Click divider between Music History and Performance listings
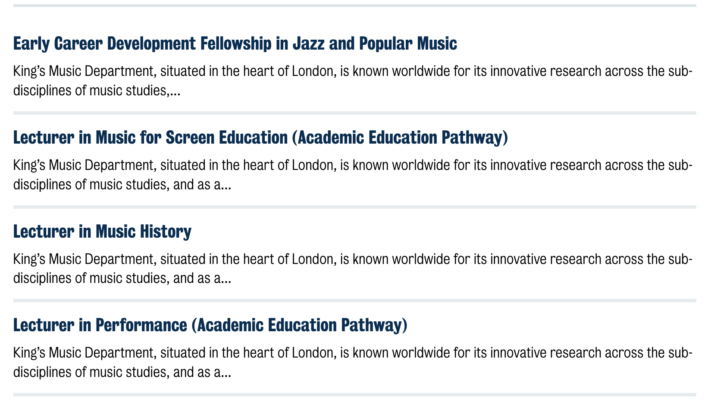Screen dimensions: 708x408 tap(354, 301)
